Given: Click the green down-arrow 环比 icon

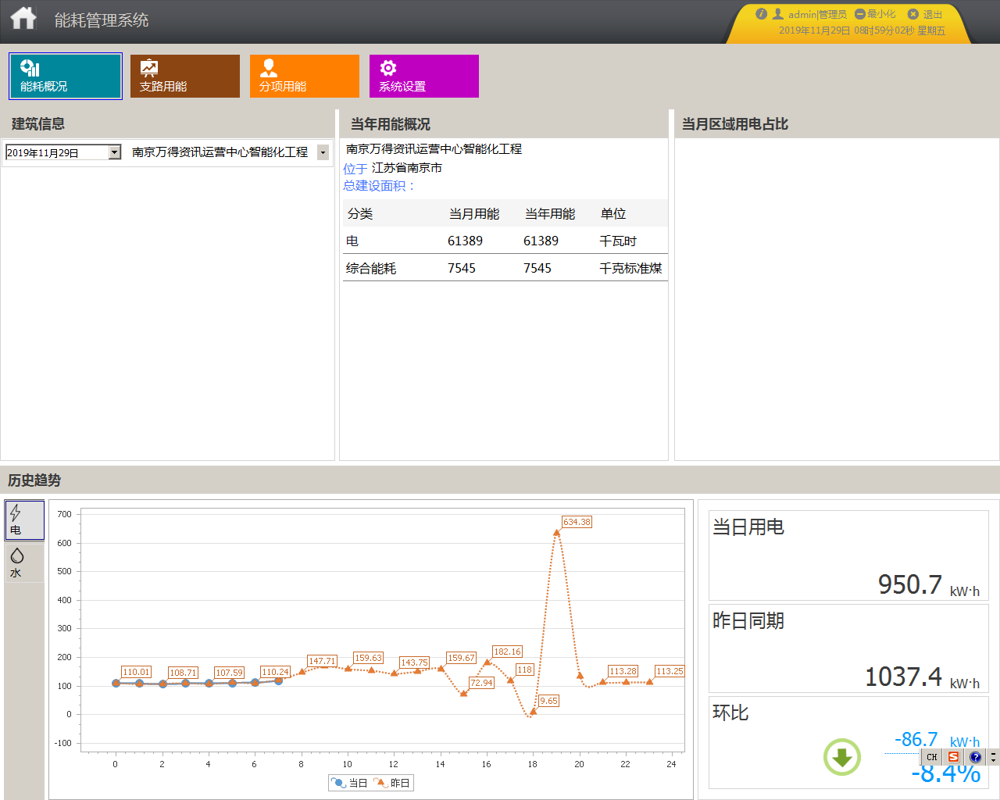Looking at the screenshot, I should [842, 757].
